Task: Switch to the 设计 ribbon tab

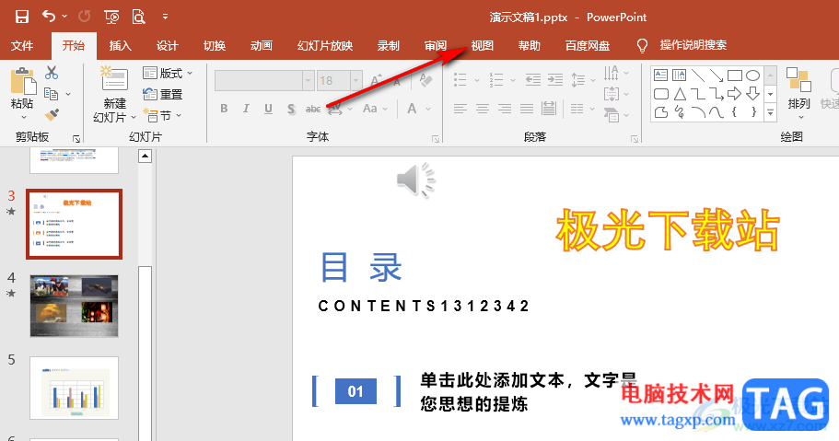Action: (168, 46)
